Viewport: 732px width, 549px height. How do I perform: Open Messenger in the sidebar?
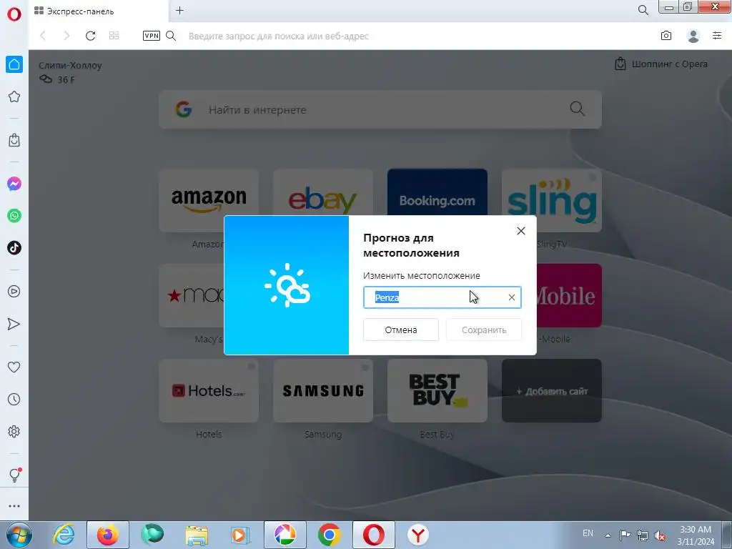click(x=14, y=184)
